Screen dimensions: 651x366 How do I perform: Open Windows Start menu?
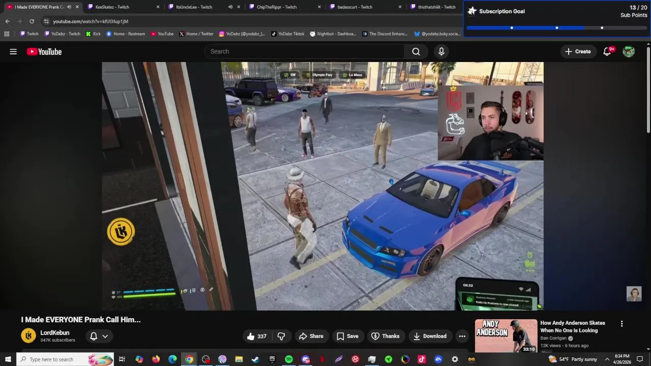point(8,359)
